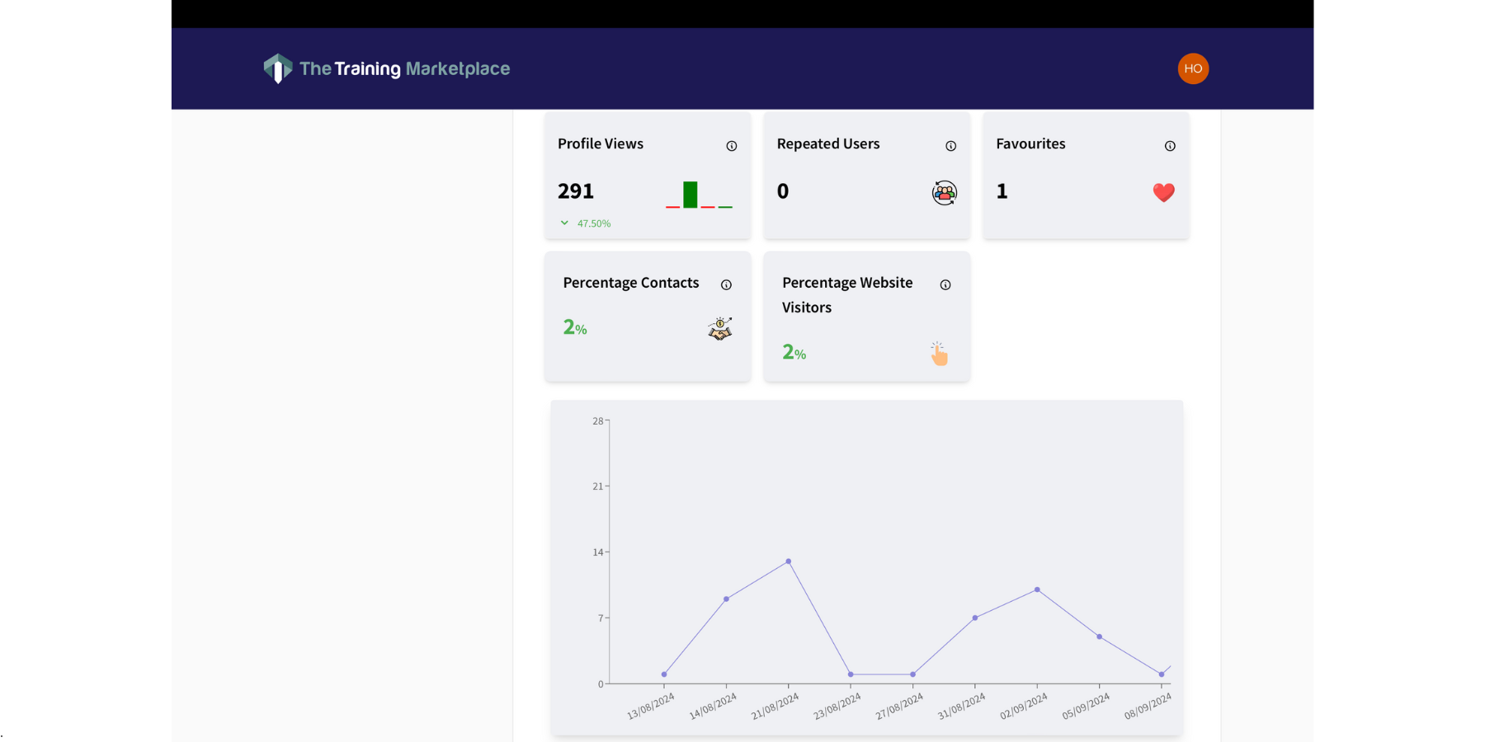Click the handshake contacts icon

tap(719, 329)
